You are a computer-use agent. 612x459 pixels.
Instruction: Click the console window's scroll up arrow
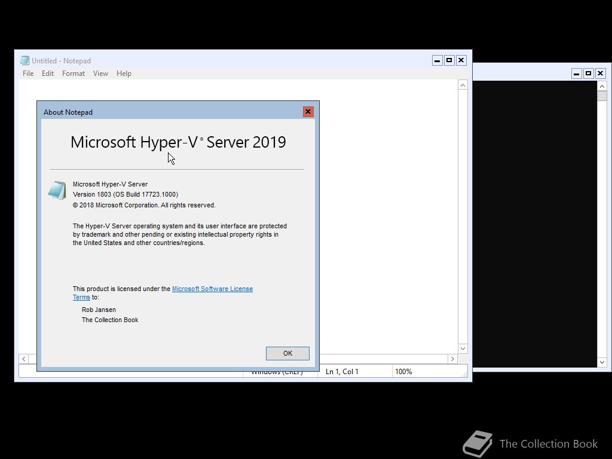[x=602, y=86]
